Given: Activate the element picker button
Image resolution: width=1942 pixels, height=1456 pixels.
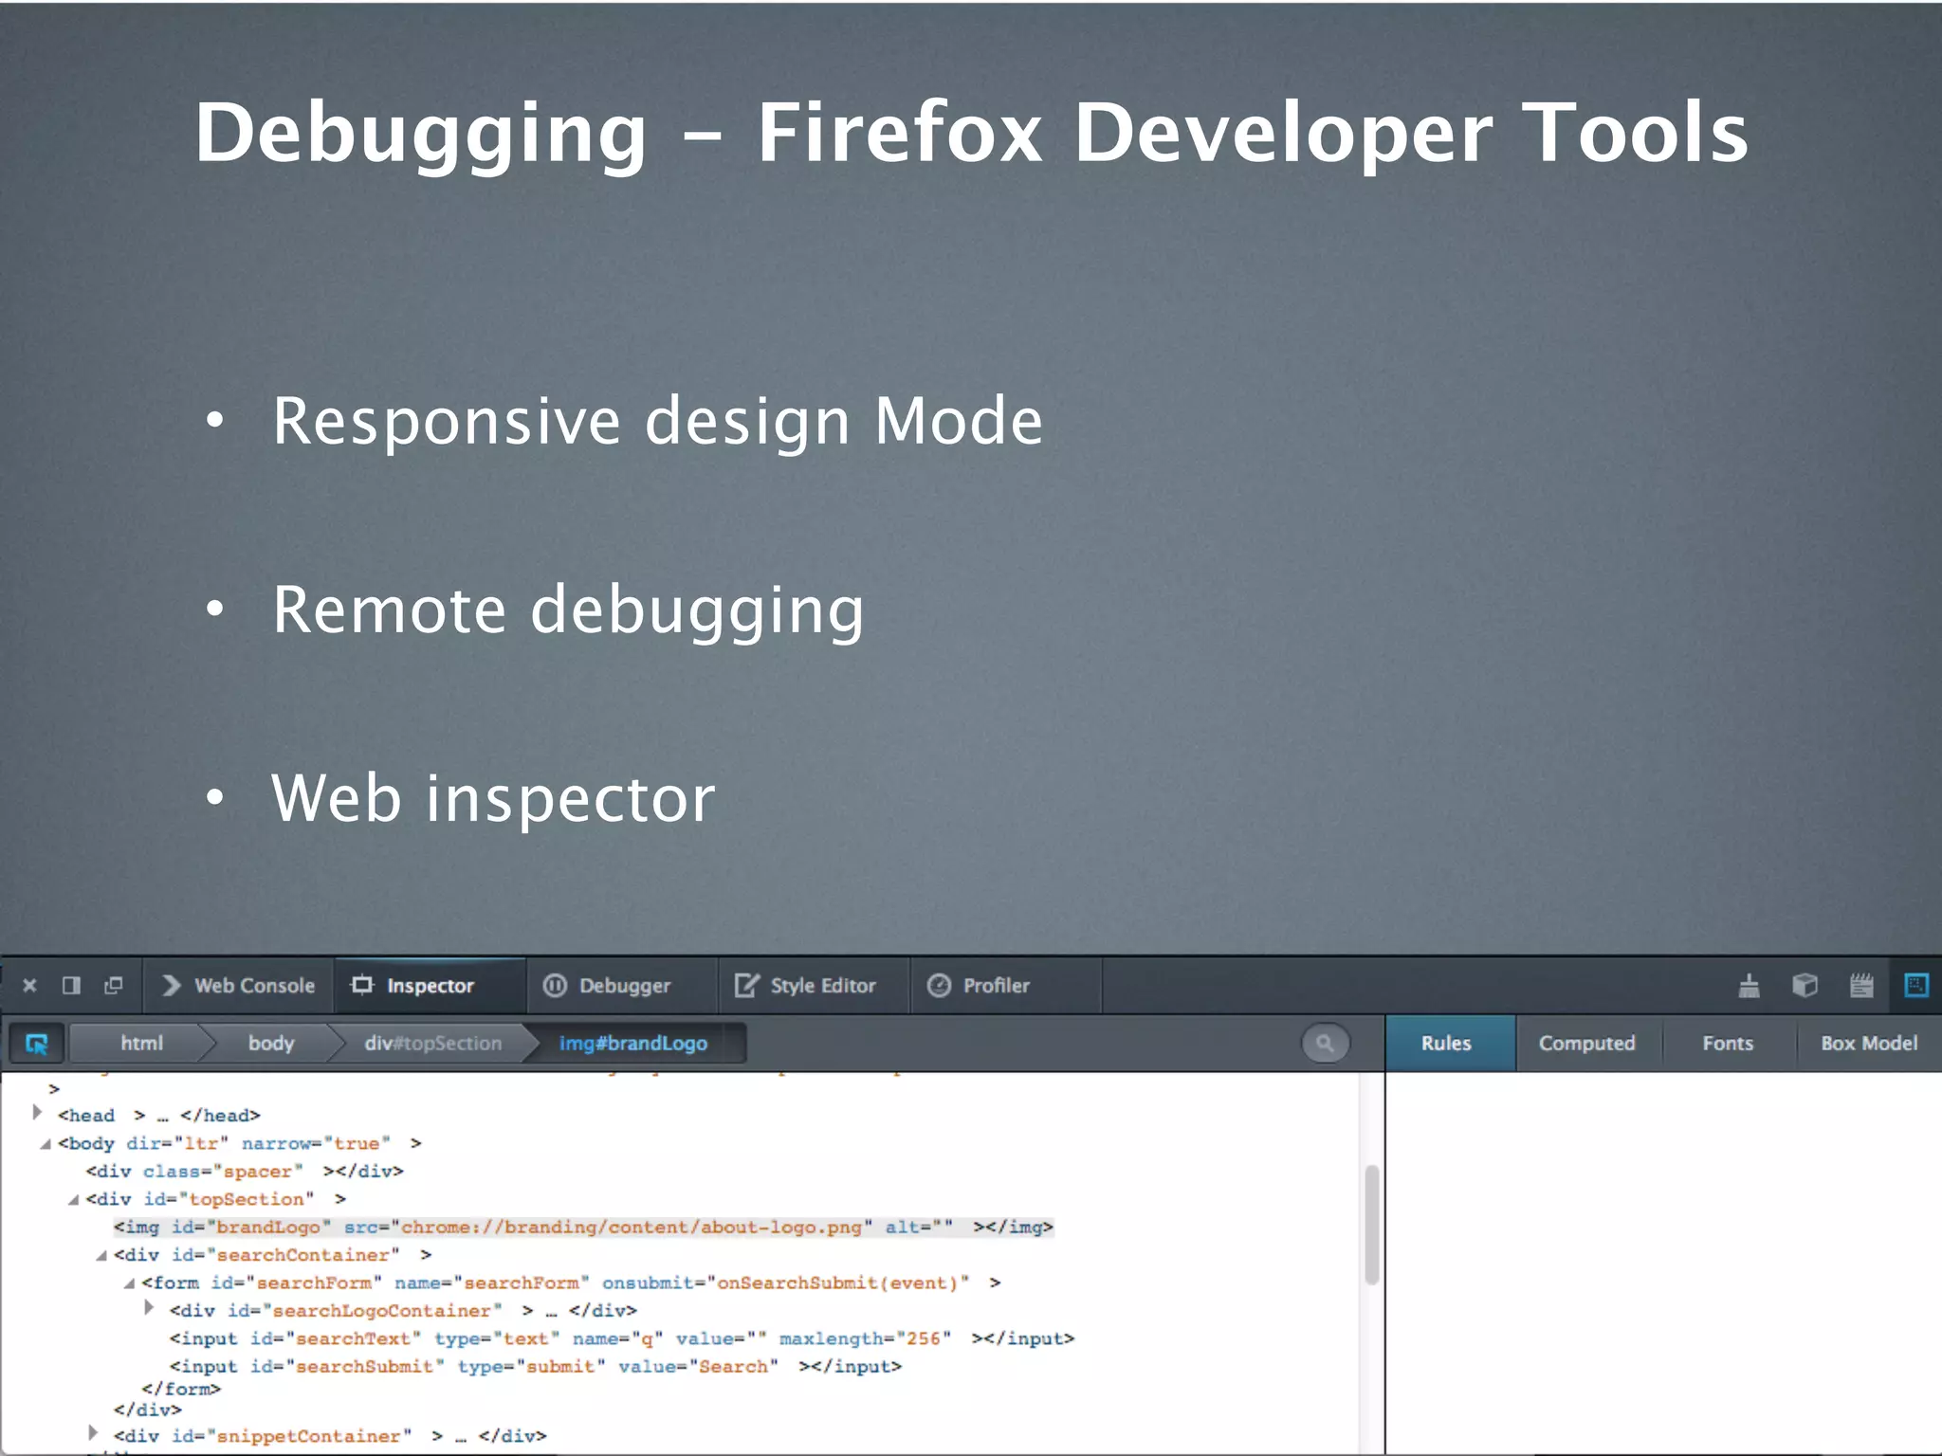Looking at the screenshot, I should click(37, 1044).
